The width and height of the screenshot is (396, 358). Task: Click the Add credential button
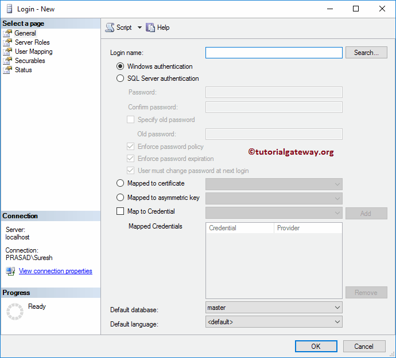tap(366, 214)
